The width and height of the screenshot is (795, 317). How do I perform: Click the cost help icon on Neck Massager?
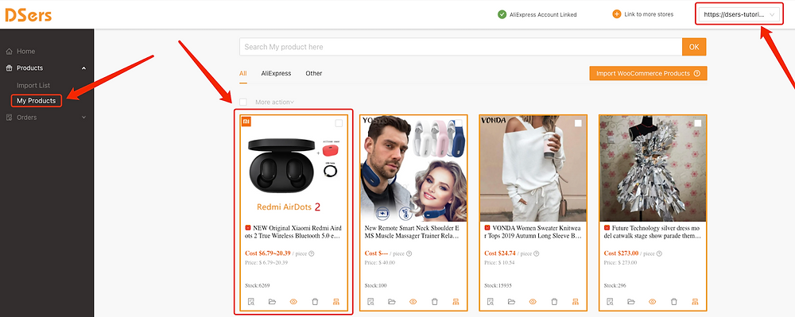click(409, 253)
